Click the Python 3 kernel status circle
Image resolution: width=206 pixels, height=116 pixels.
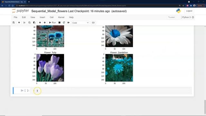(193, 17)
